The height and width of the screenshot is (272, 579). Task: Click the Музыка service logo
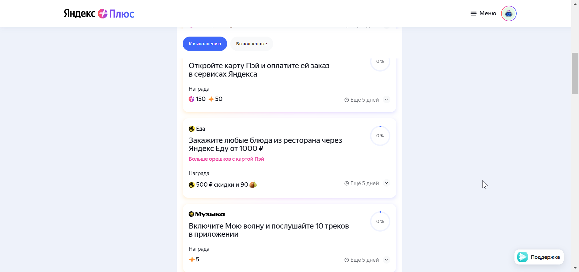coord(206,214)
